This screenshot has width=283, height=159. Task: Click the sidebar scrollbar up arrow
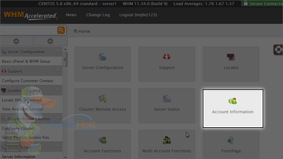[65, 49]
